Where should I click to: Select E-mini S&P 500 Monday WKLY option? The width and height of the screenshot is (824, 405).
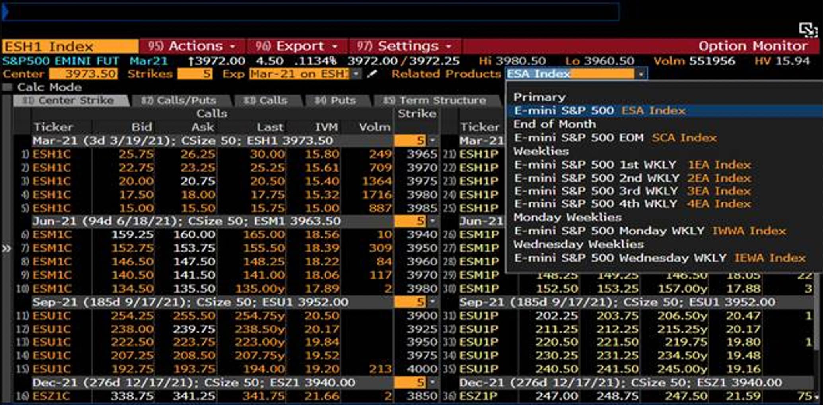click(649, 231)
